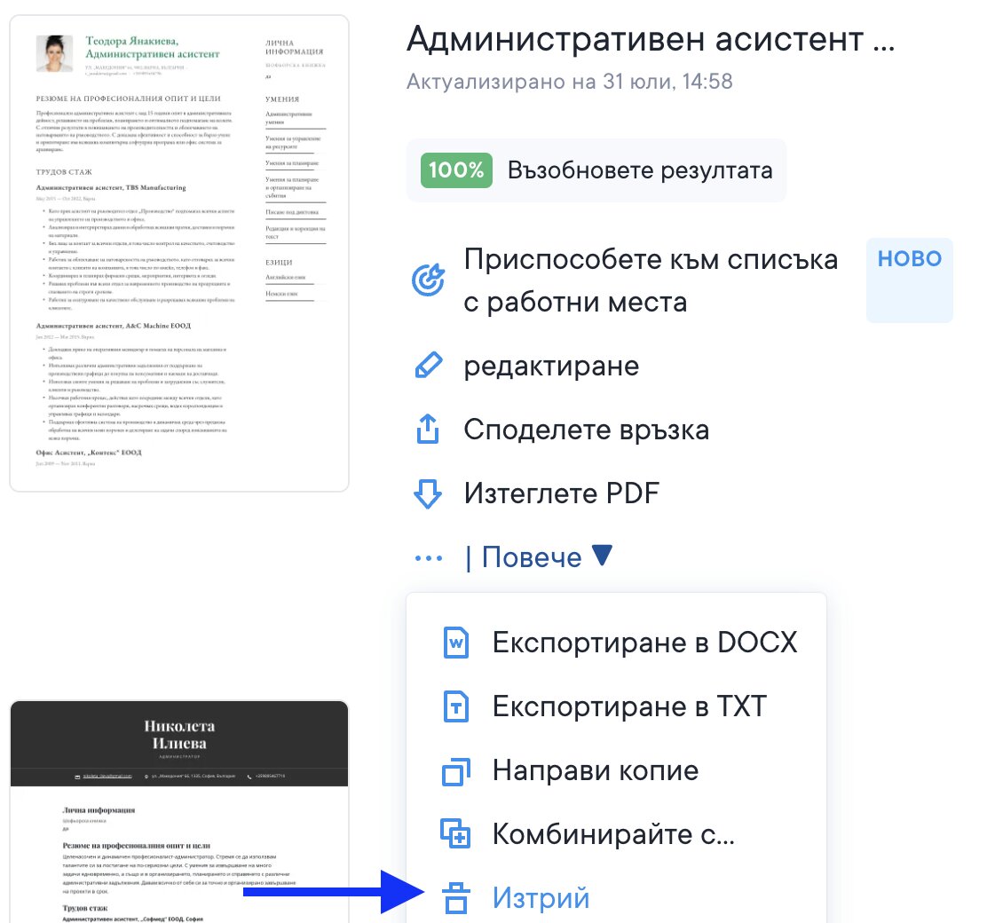
Task: Click the Възобновете резултата score button
Action: (596, 170)
